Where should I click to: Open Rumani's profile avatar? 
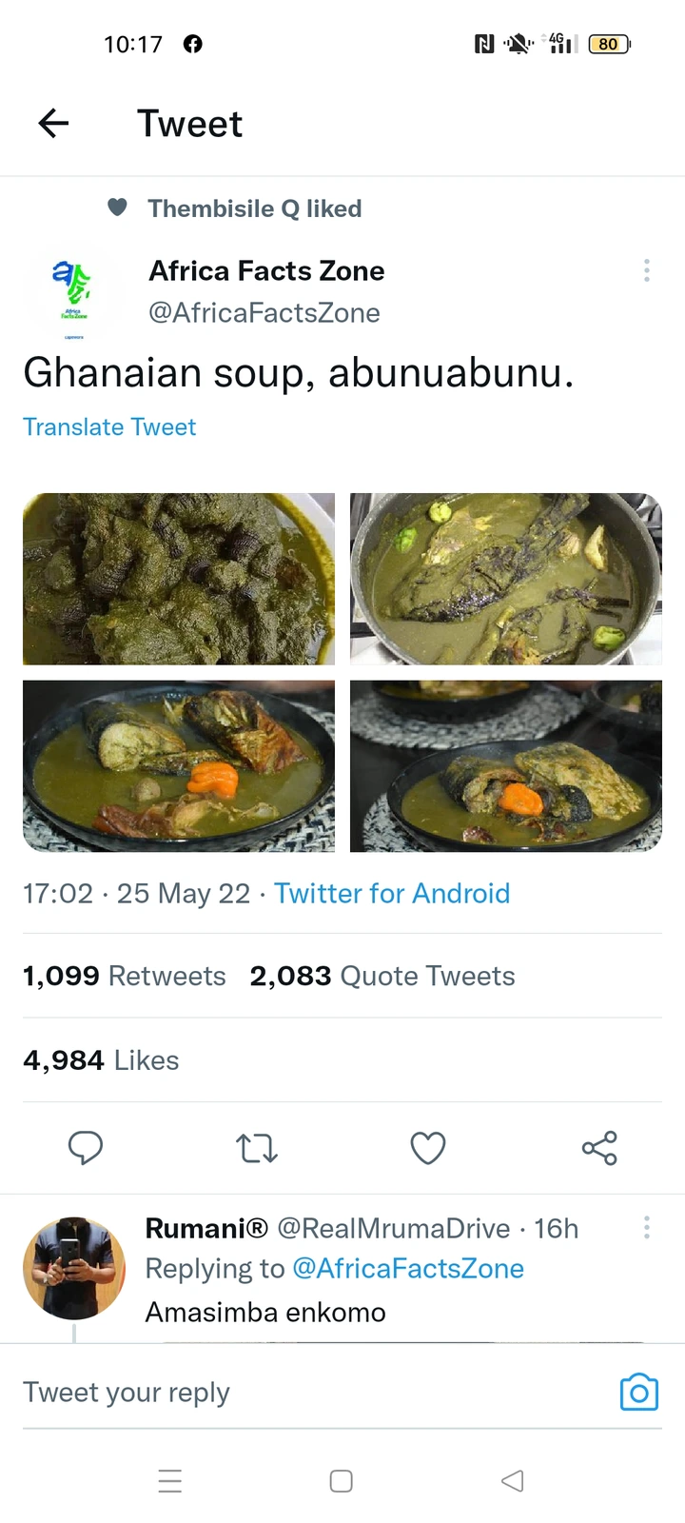coord(74,1268)
